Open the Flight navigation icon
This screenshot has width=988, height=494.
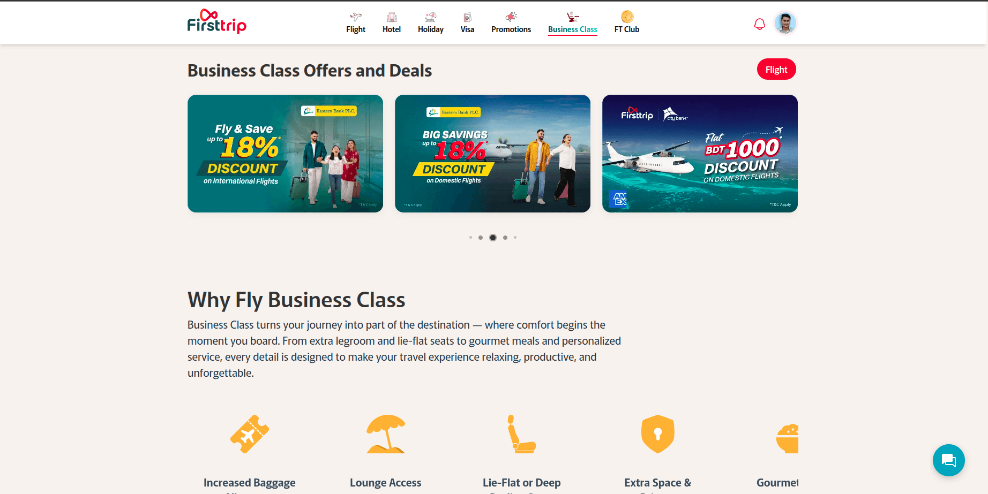tap(356, 17)
